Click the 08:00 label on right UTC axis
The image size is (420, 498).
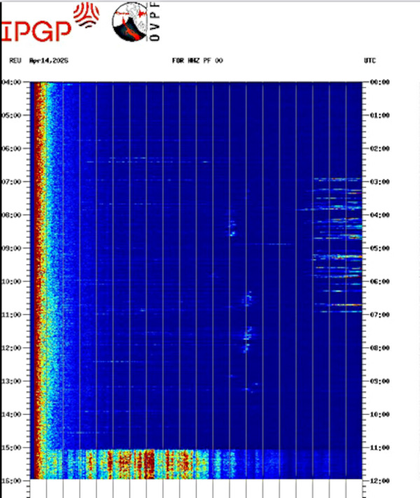click(x=379, y=348)
